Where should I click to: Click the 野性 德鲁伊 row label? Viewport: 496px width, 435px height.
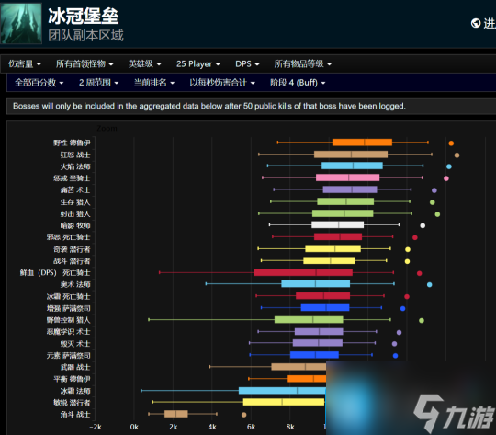[72, 143]
